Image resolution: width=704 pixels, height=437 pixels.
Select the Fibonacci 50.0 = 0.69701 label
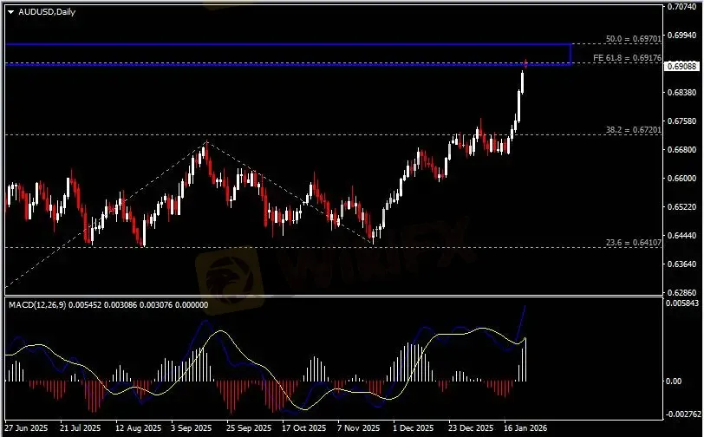[x=633, y=39]
